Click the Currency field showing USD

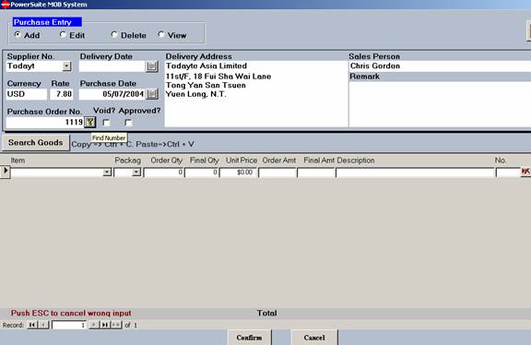coord(27,94)
